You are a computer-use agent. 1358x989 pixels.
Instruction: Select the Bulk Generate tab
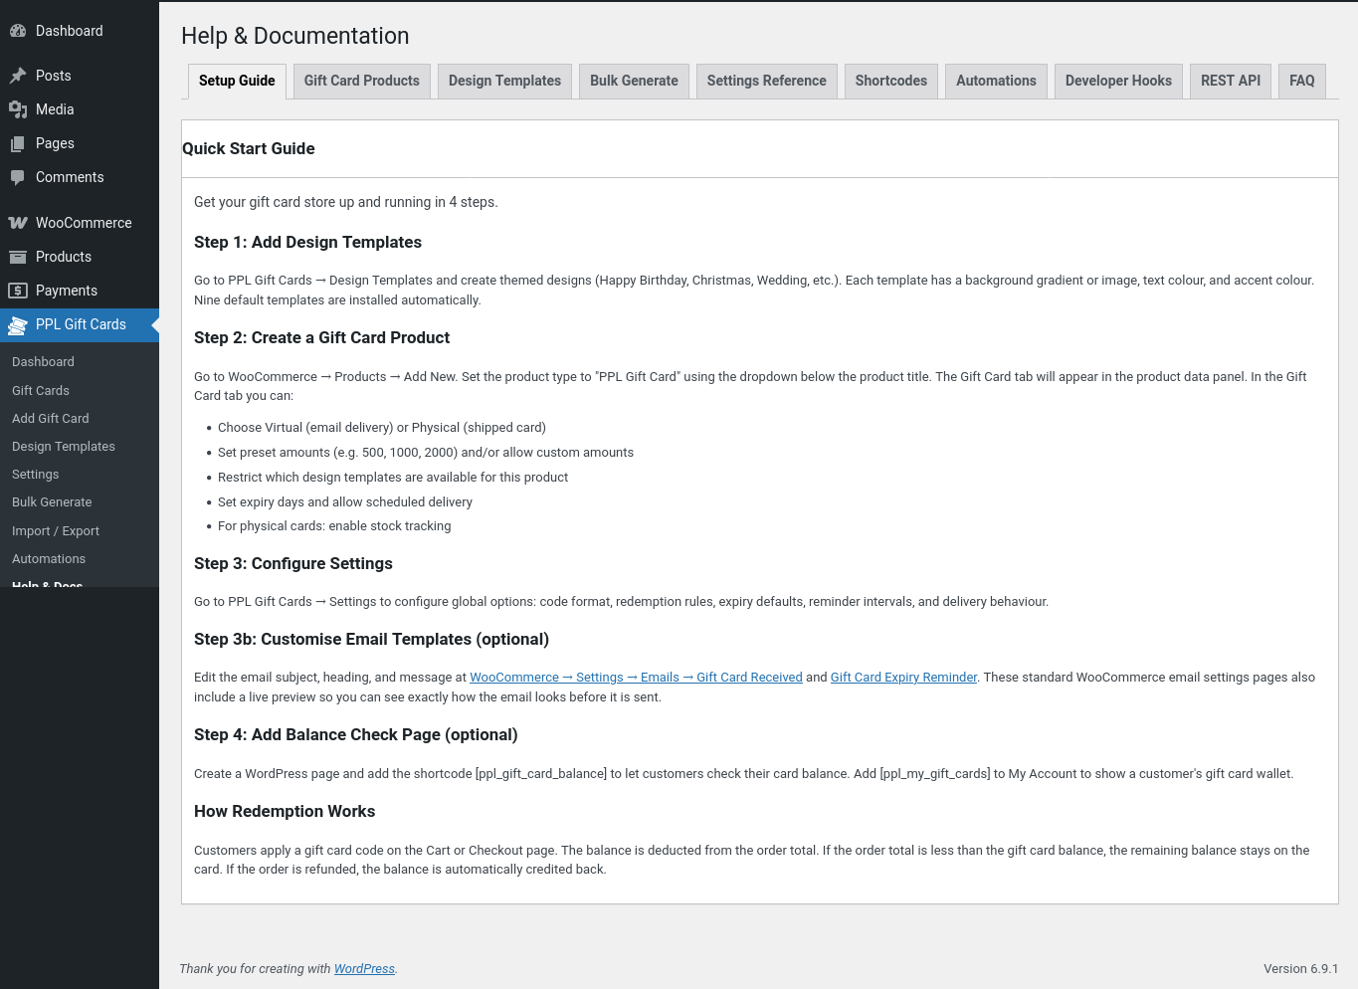click(634, 81)
